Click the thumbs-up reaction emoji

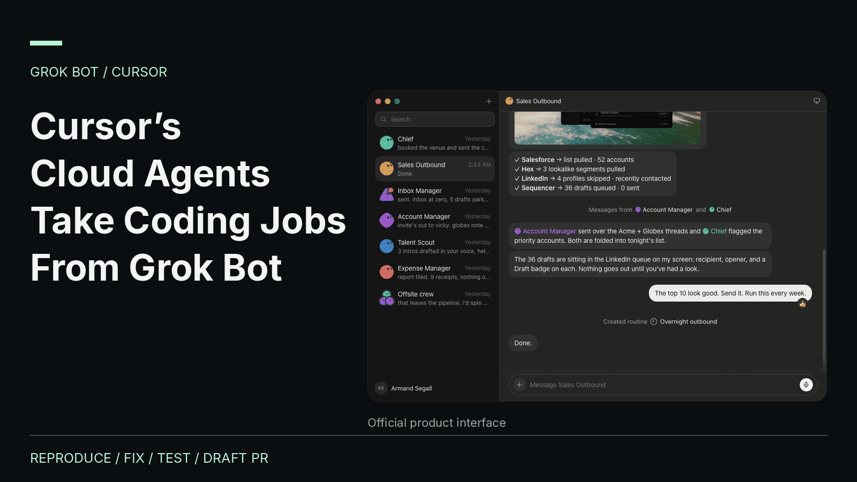(802, 303)
